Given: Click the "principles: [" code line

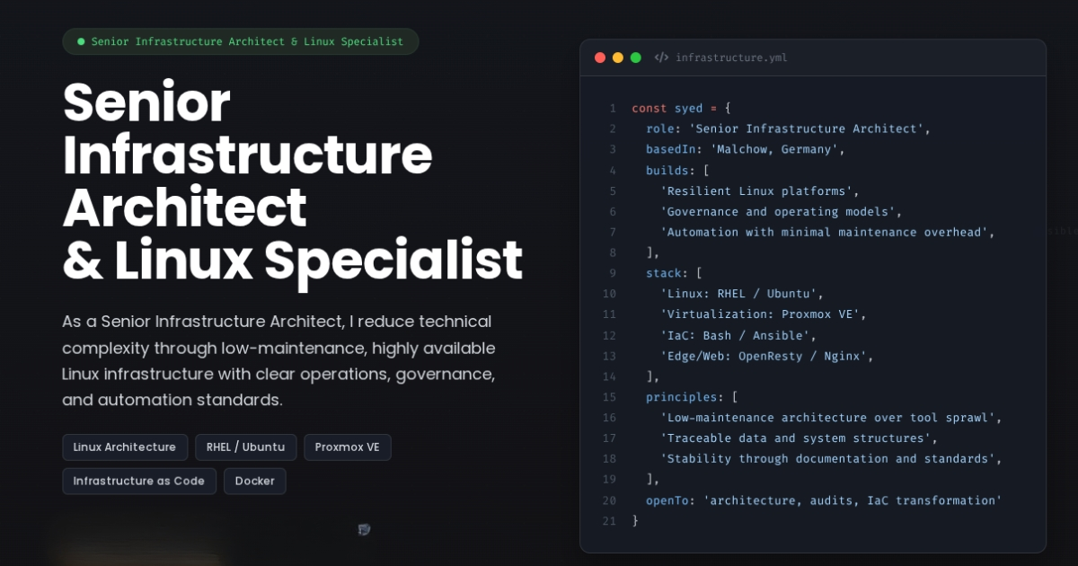Looking at the screenshot, I should click(692, 397).
